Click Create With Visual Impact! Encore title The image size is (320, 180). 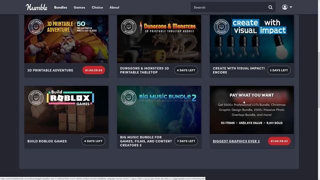pos(238,70)
